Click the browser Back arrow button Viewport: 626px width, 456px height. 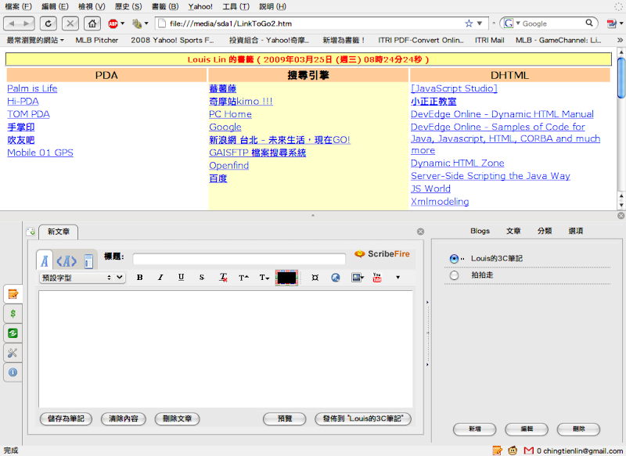pyautogui.click(x=12, y=23)
